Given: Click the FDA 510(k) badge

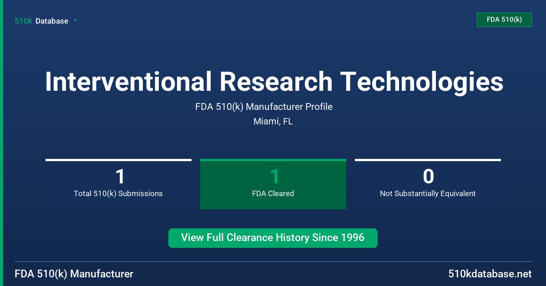Looking at the screenshot, I should pyautogui.click(x=504, y=20).
